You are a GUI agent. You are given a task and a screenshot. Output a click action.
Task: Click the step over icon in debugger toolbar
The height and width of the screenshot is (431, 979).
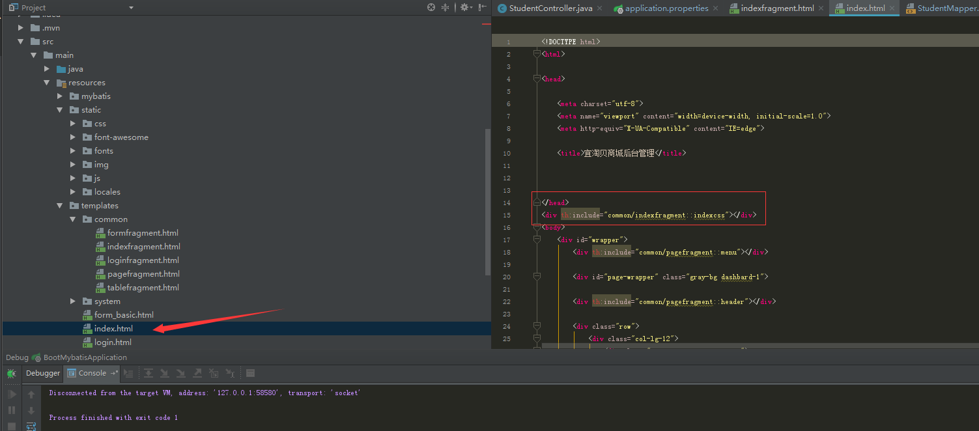click(149, 374)
